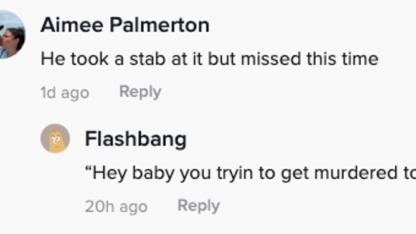Select the 'He took a stab' comment text
The width and height of the screenshot is (416, 234).
click(209, 58)
